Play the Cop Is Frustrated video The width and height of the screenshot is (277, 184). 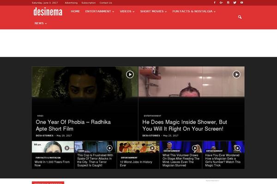click(x=109, y=148)
